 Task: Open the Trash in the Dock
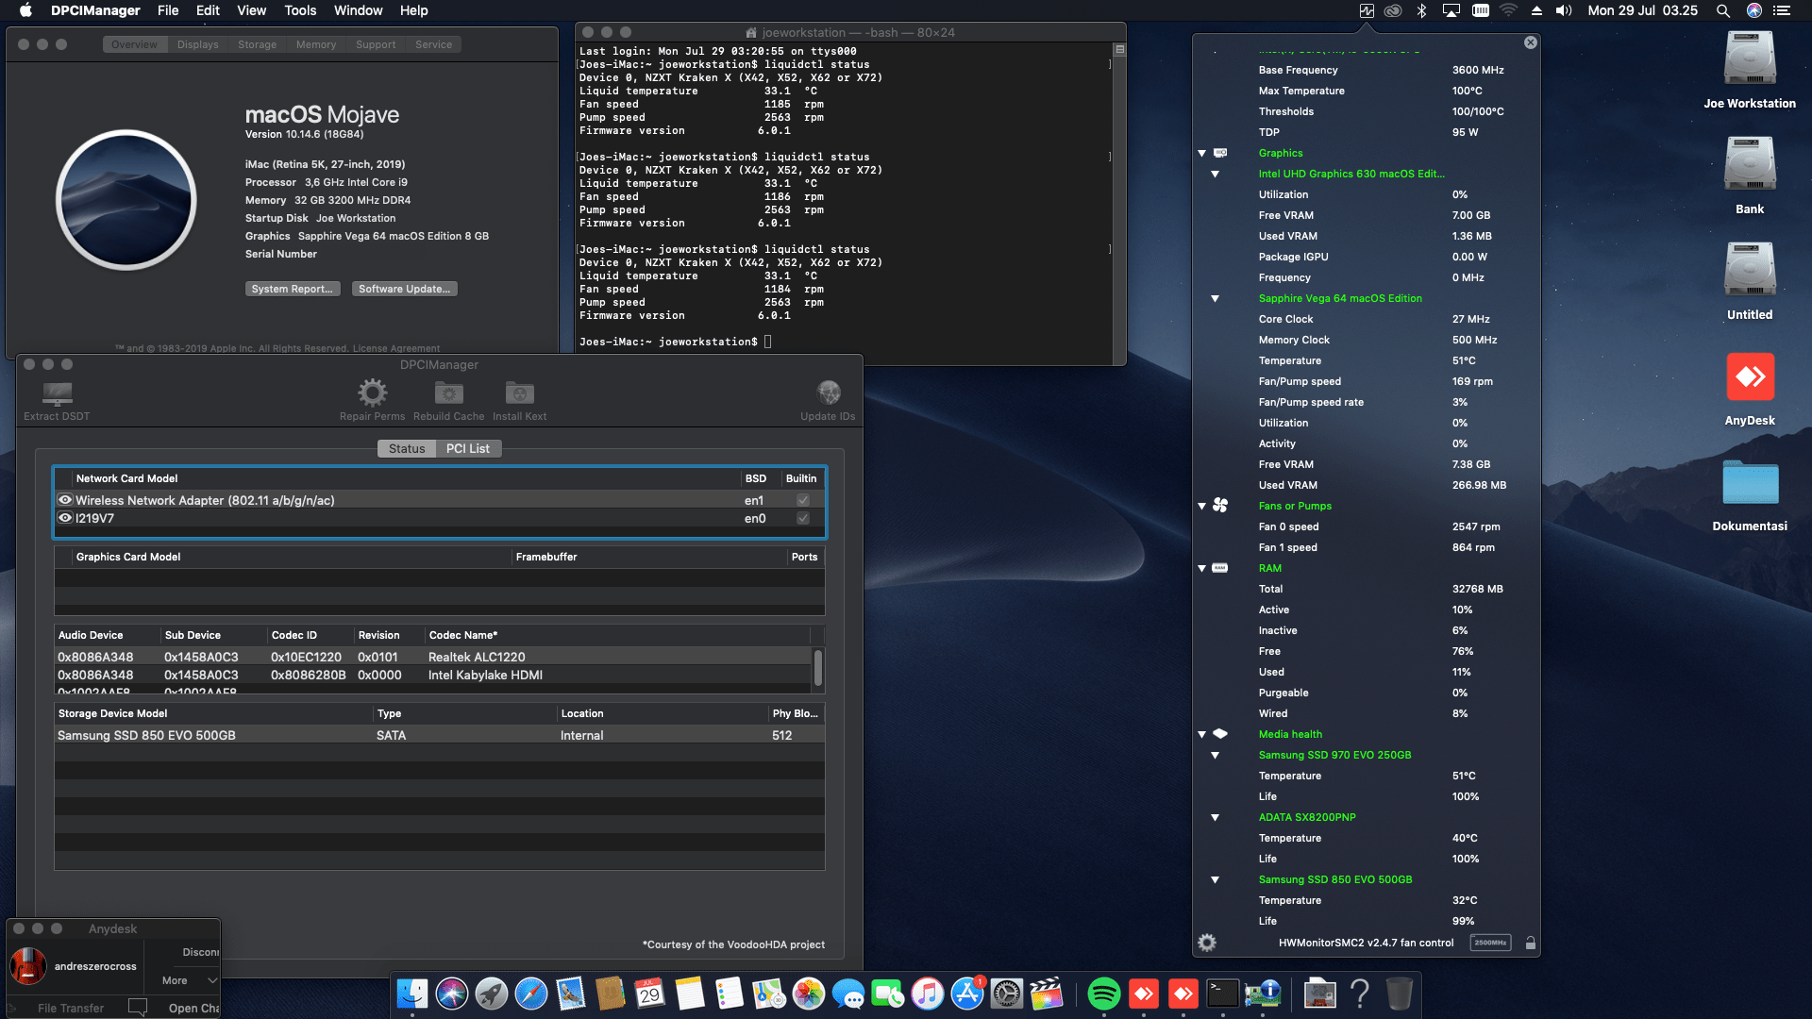point(1400,994)
